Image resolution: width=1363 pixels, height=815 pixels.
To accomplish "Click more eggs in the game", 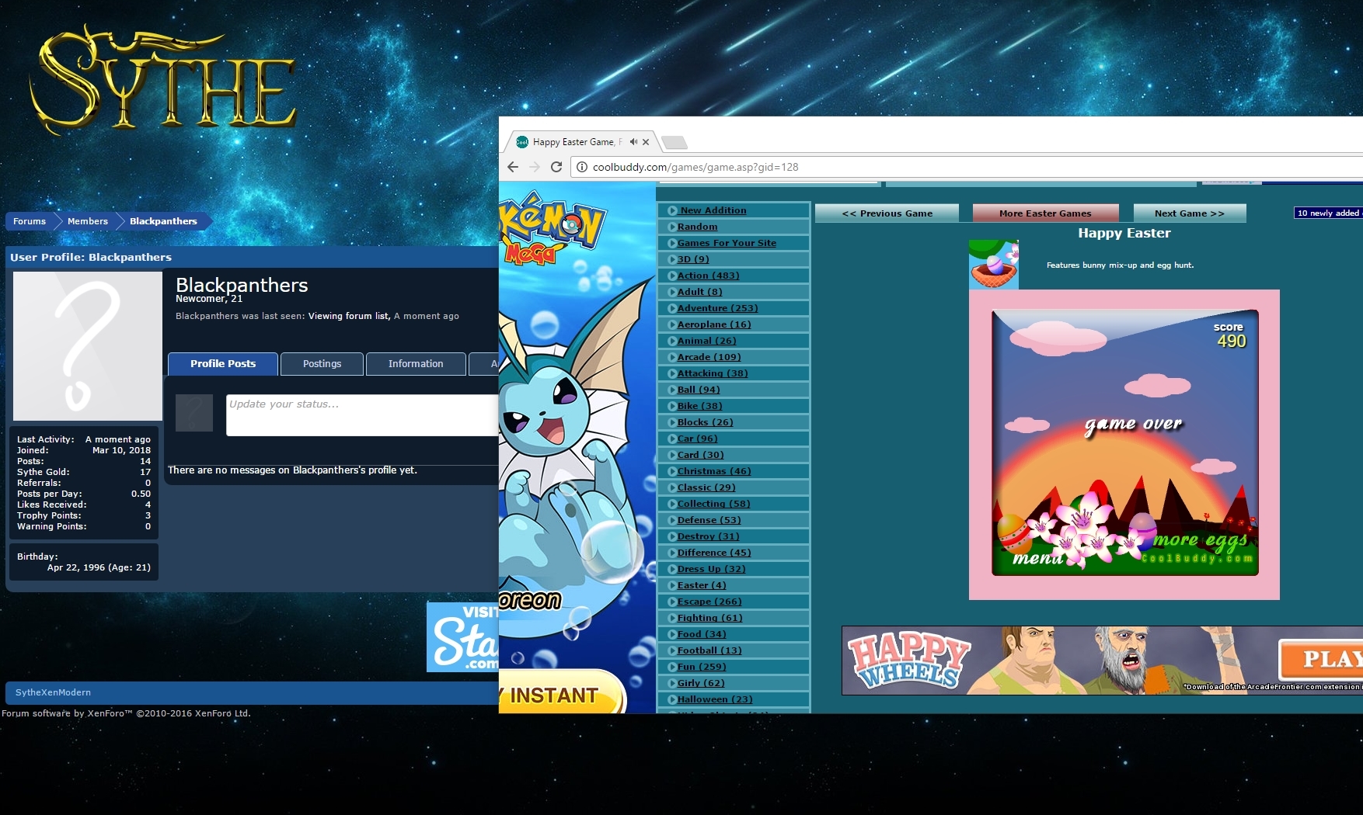I will click(x=1201, y=540).
